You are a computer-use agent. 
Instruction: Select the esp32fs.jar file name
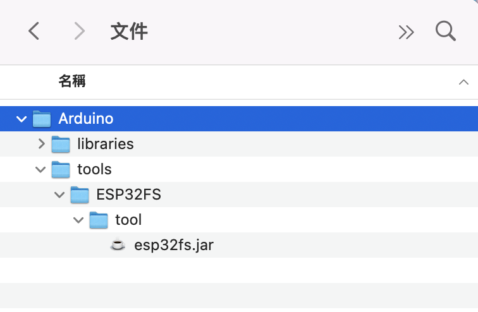174,245
